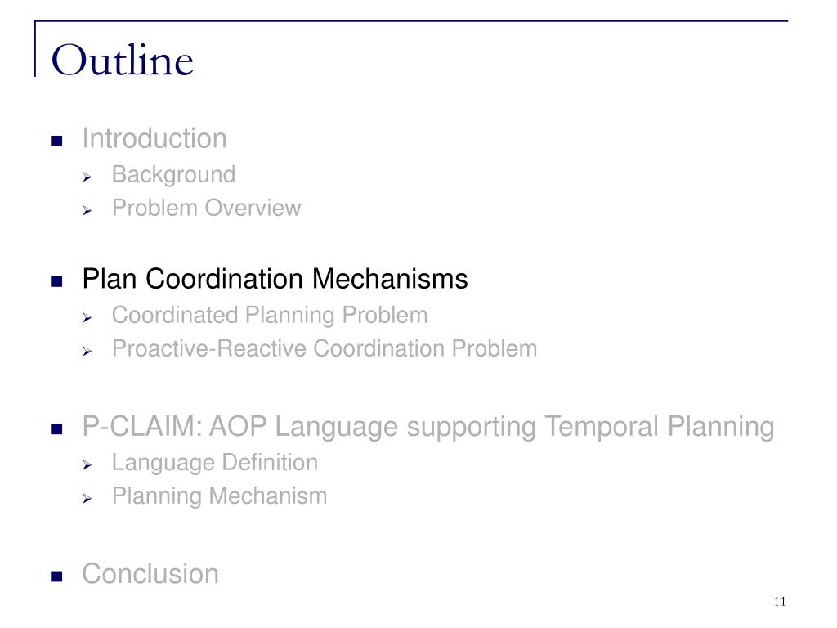
Task: Select the "Introduction" outline heading
Action: coord(154,138)
